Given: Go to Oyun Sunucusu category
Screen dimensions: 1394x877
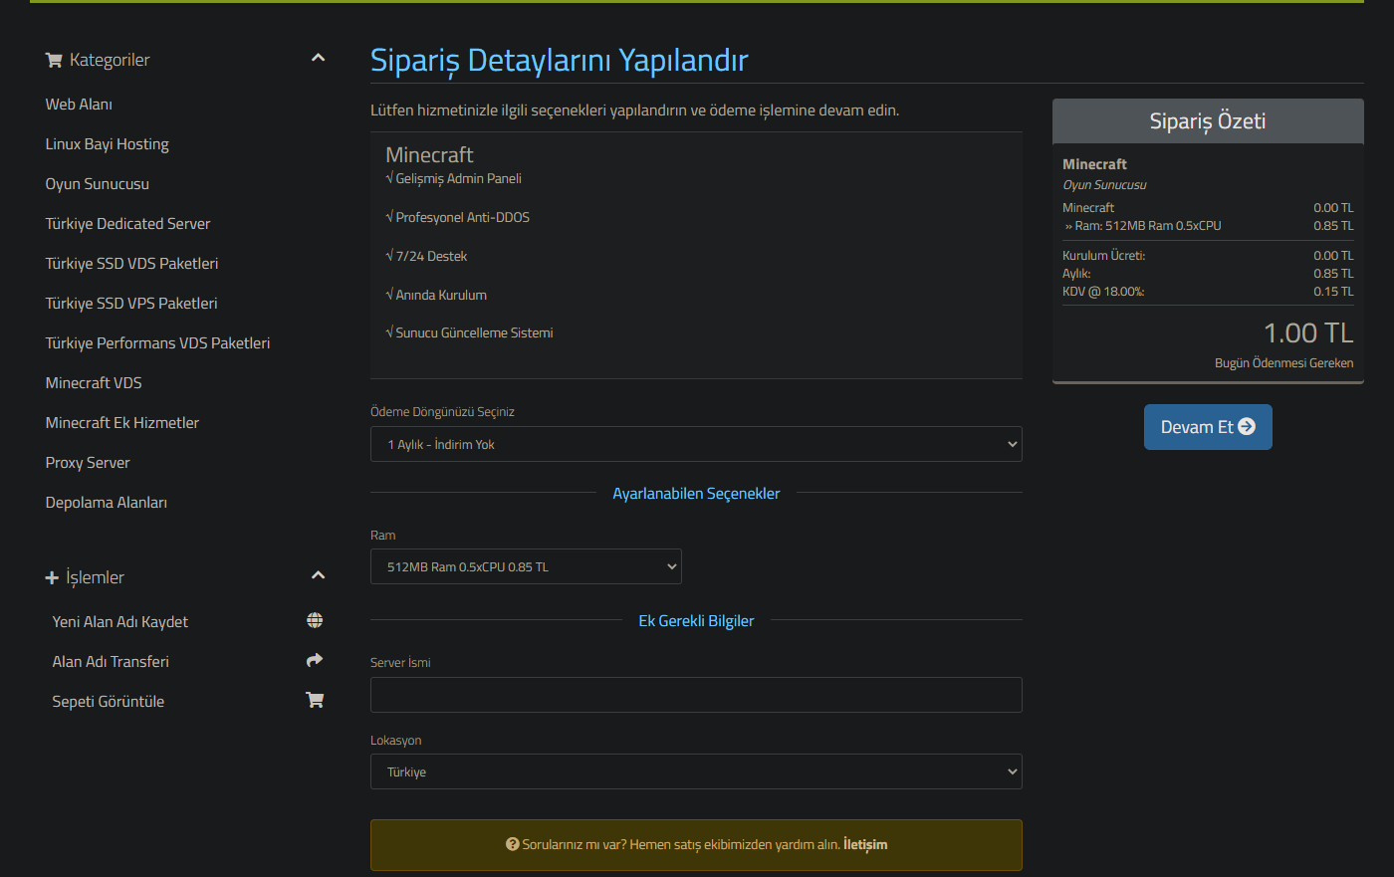Looking at the screenshot, I should click(97, 184).
